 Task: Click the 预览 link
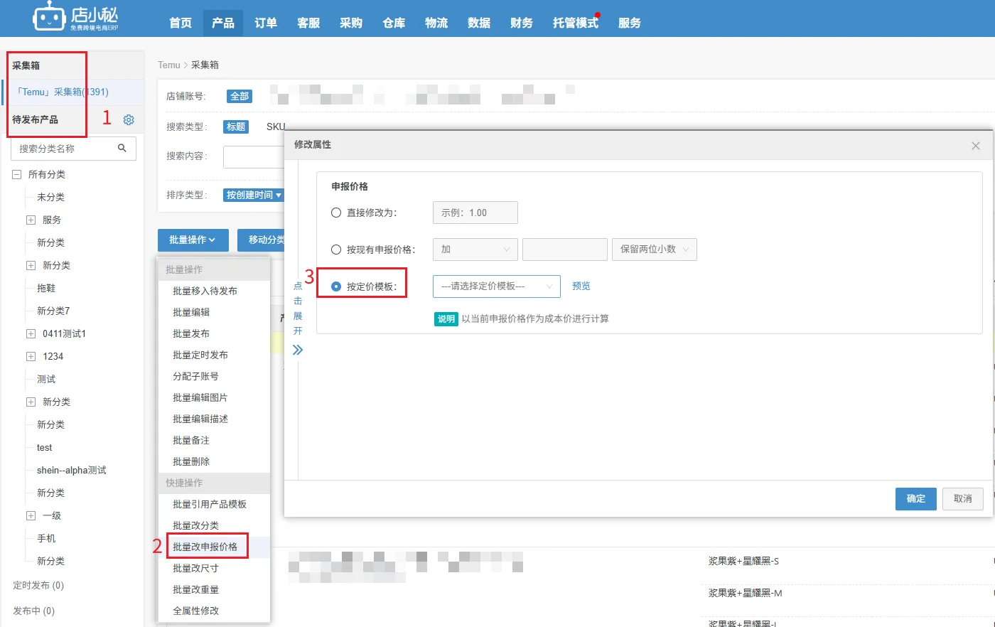pos(581,286)
